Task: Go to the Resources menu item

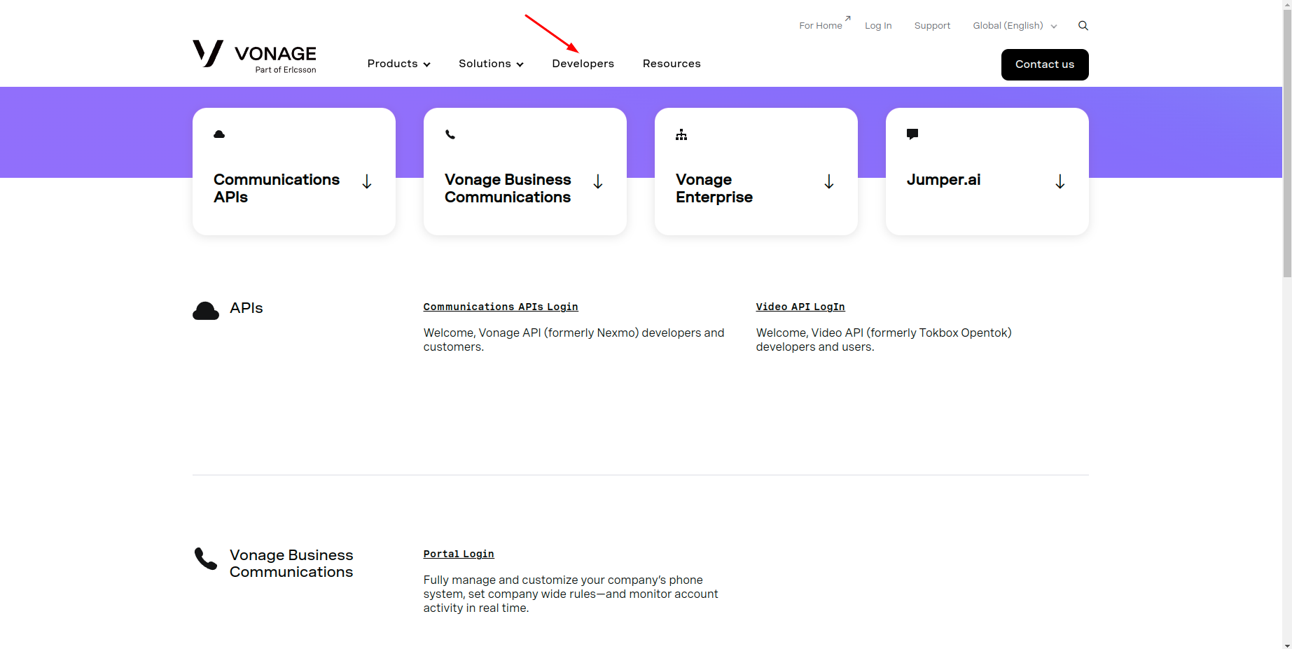Action: pyautogui.click(x=672, y=64)
